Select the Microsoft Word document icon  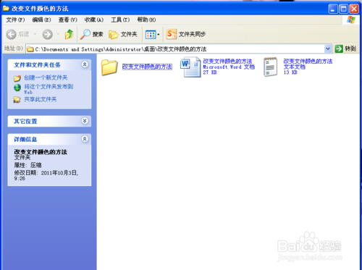pos(190,67)
